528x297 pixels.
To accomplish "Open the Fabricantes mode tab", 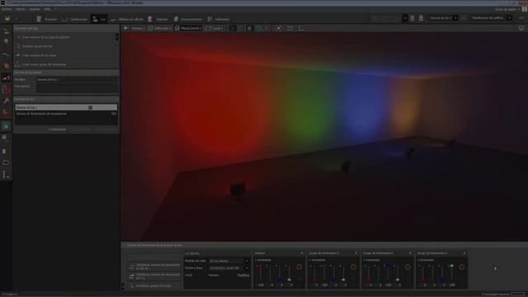I will (x=219, y=19).
